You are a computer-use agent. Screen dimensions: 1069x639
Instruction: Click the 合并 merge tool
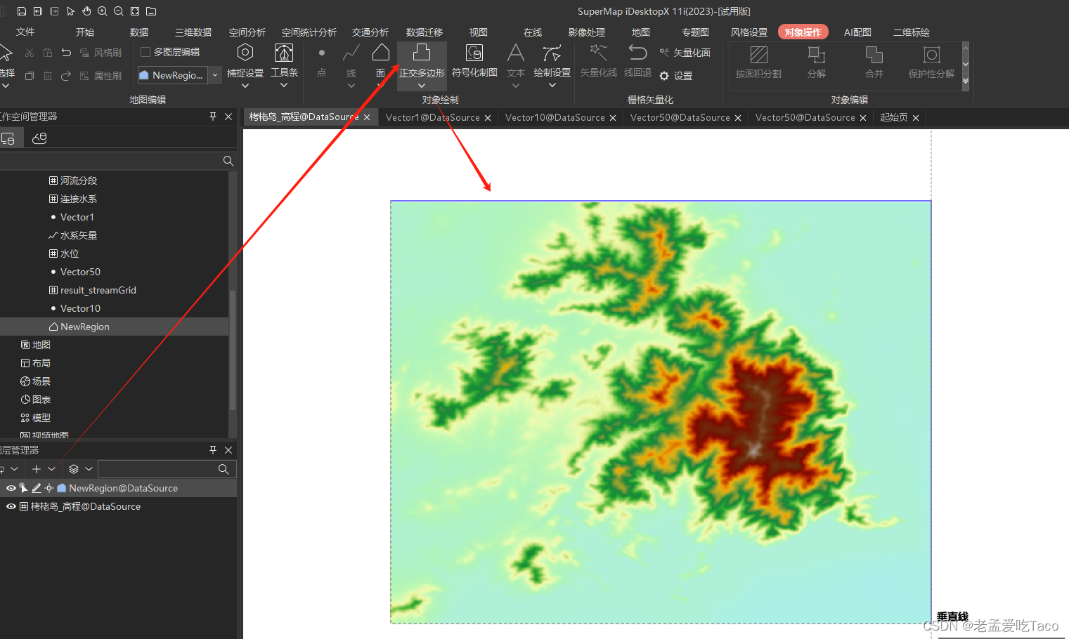(x=873, y=62)
